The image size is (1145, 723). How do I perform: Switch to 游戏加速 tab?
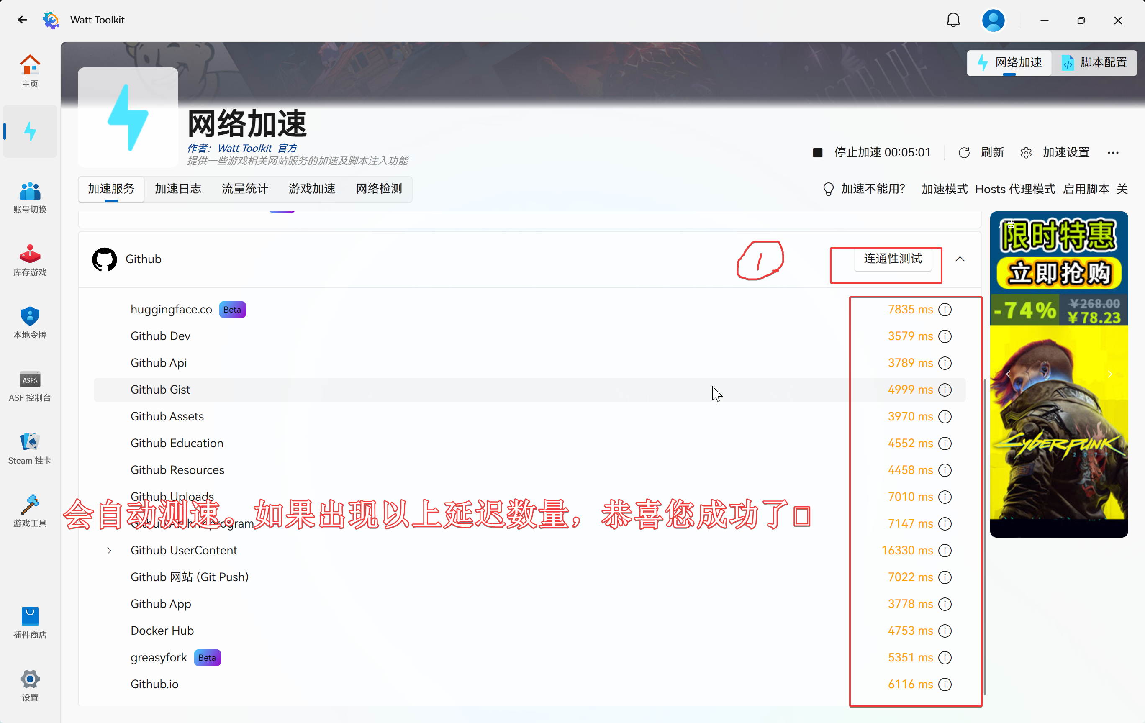tap(312, 189)
